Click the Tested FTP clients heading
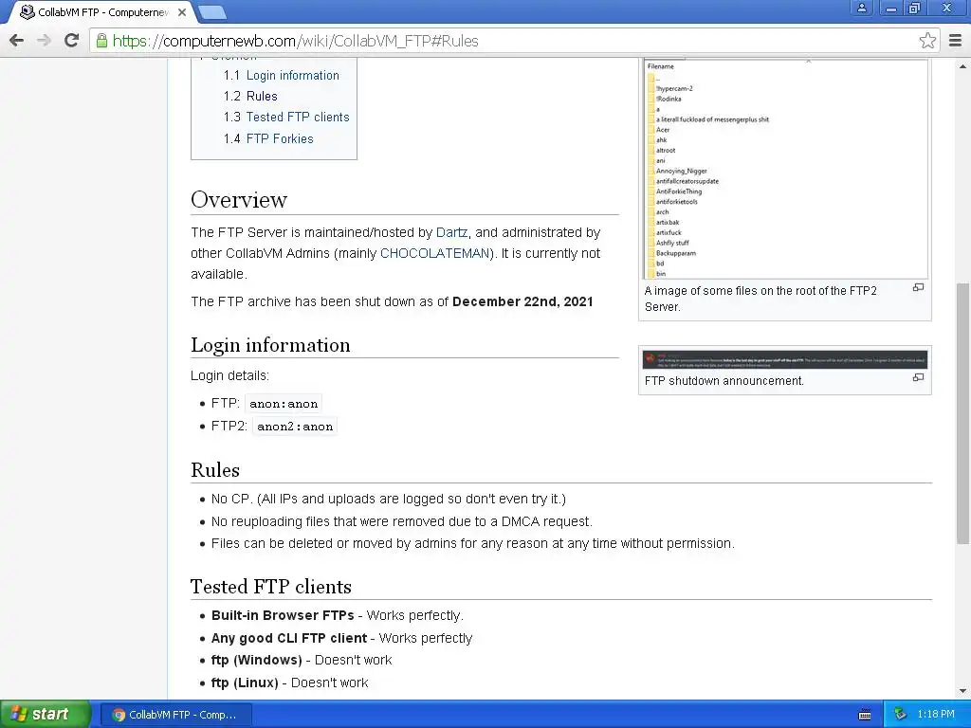This screenshot has height=728, width=971. pyautogui.click(x=270, y=586)
